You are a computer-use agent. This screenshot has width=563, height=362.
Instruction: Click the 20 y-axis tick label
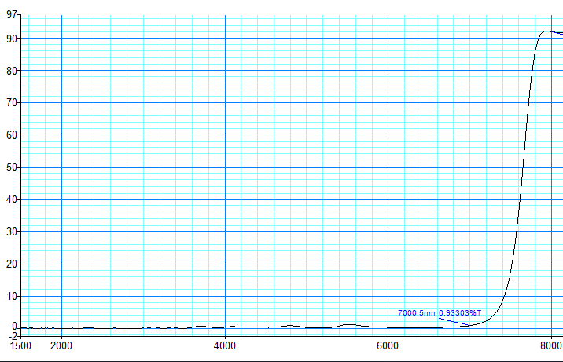pos(11,264)
